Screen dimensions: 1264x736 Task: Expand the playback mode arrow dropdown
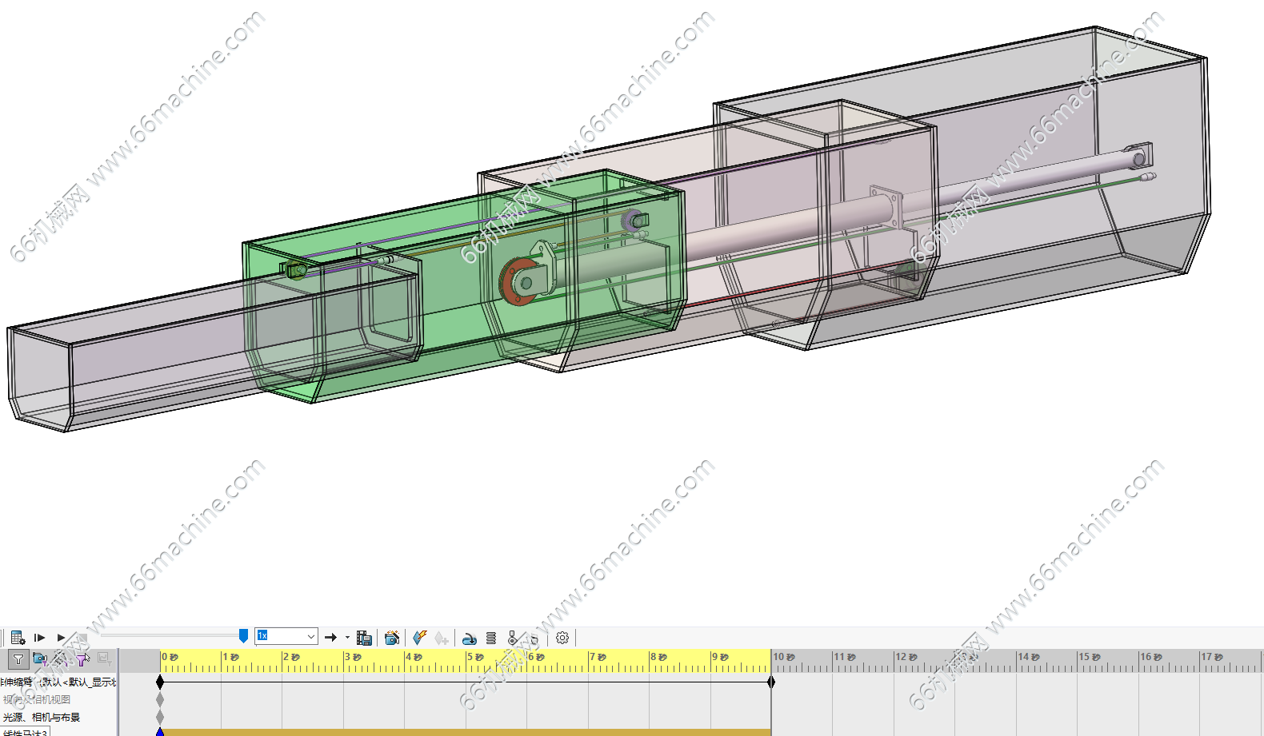[347, 638]
